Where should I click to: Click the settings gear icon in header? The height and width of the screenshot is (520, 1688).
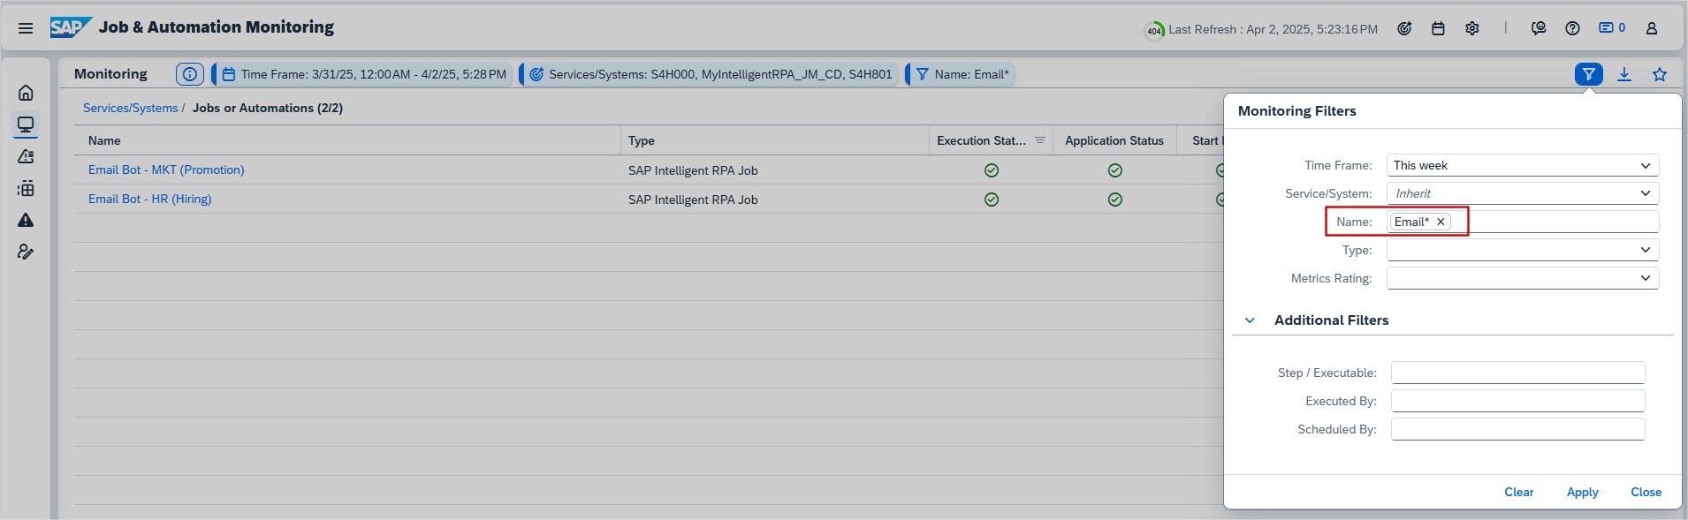coord(1472,28)
